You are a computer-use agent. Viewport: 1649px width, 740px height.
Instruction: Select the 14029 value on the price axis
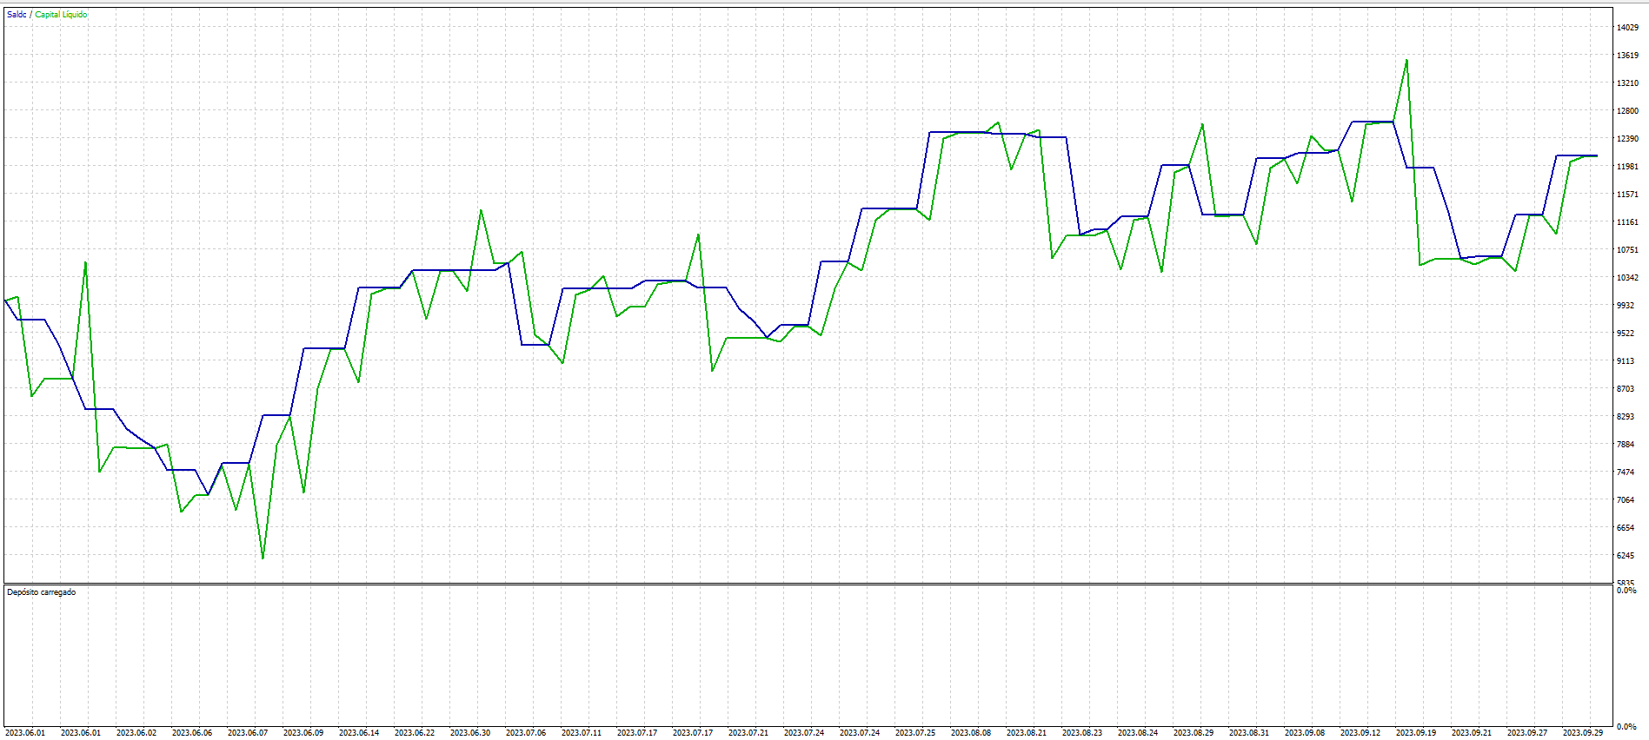pos(1627,28)
